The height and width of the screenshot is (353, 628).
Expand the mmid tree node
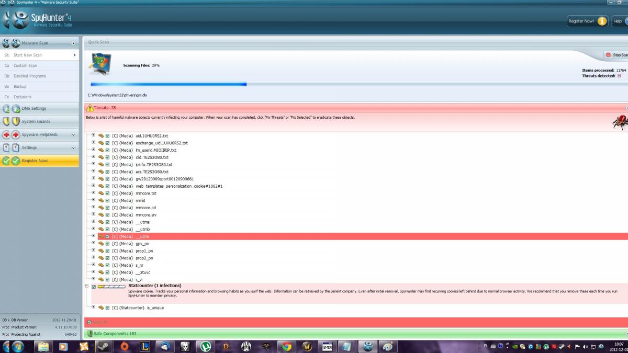pyautogui.click(x=94, y=200)
